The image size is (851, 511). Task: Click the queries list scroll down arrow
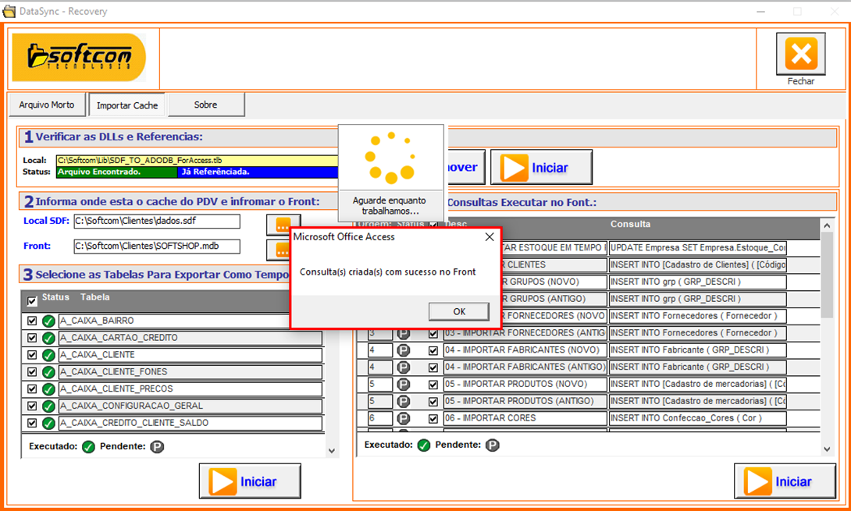click(x=827, y=449)
